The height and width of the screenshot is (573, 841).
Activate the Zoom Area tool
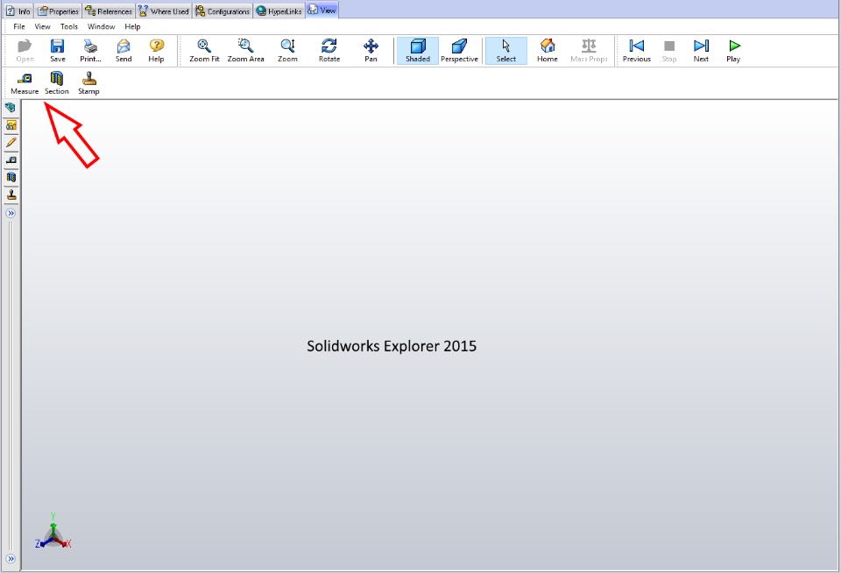(245, 51)
